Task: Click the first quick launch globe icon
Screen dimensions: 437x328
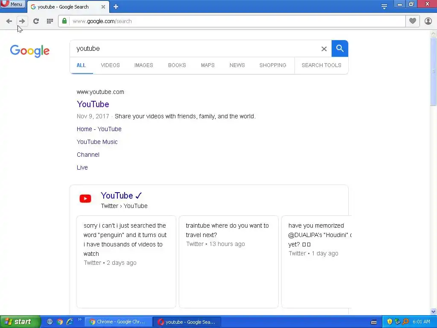Action: click(x=50, y=322)
